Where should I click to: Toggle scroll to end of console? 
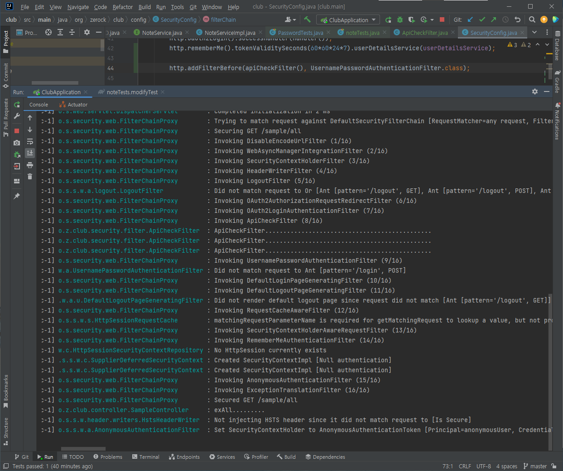[x=30, y=153]
